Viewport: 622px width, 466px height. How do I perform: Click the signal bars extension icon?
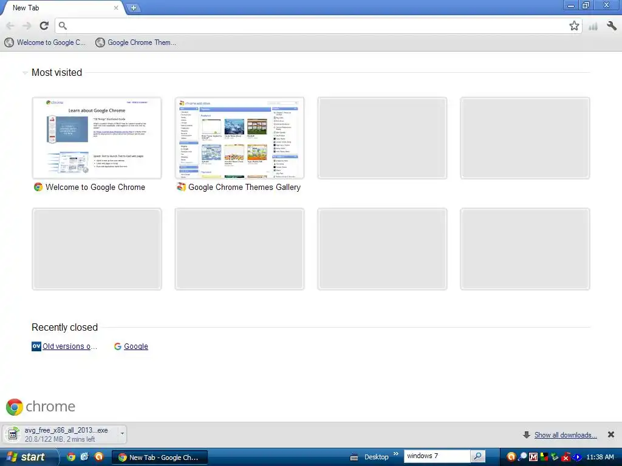[593, 27]
